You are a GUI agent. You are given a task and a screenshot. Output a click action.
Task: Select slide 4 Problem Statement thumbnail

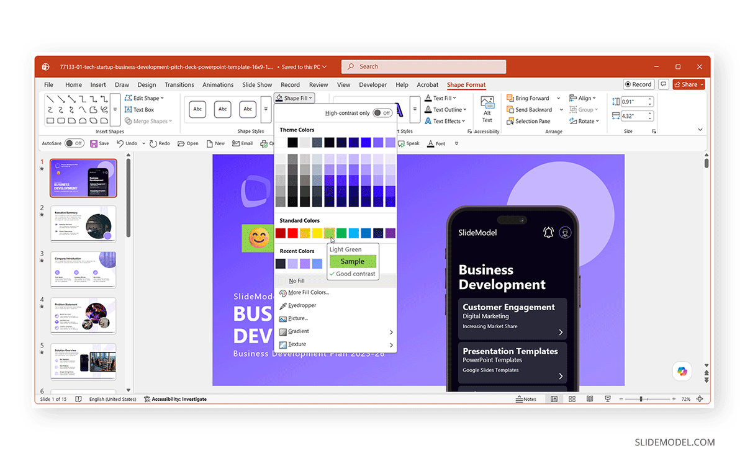coord(83,315)
